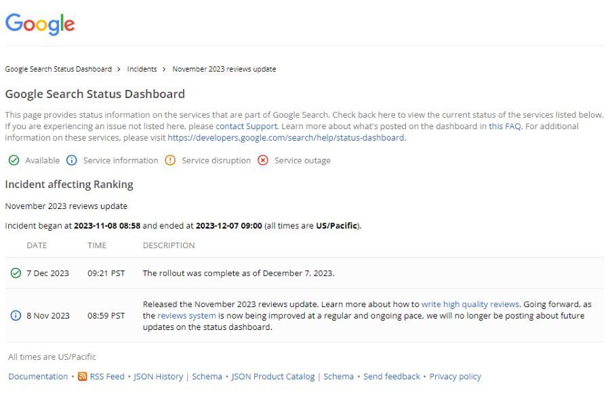
Task: Open the JSON History link
Action: tap(159, 377)
